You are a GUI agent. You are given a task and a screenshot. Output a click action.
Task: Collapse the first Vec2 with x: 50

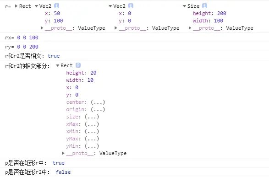(36, 6)
